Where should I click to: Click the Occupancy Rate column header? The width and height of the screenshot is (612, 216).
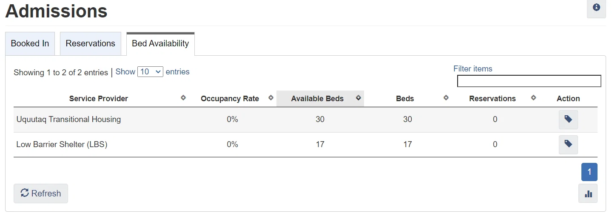click(x=230, y=99)
